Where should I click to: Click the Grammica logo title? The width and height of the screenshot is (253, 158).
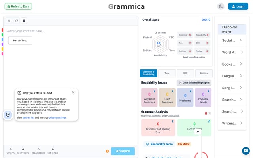click(x=126, y=6)
